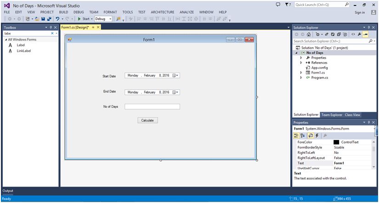
Task: Start debugging with the green Start button
Action: point(84,19)
